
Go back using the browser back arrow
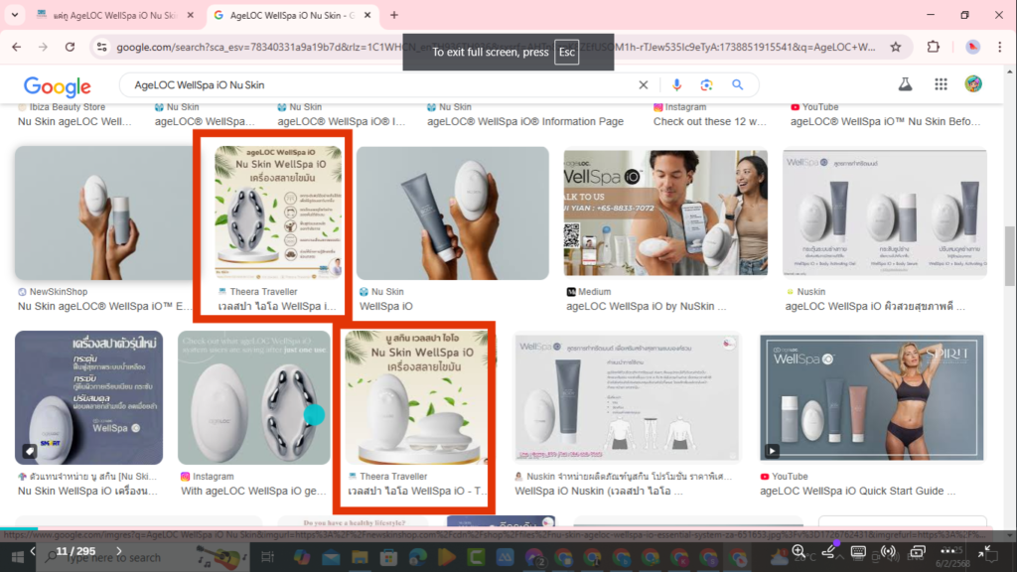click(16, 46)
